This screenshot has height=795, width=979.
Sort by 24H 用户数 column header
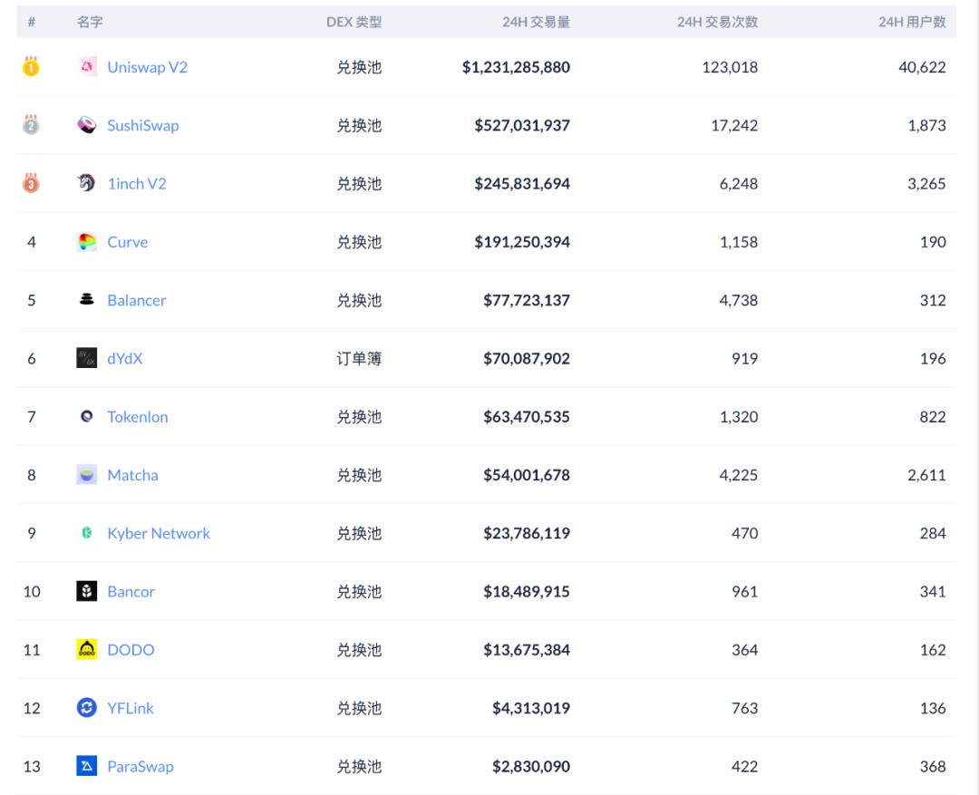pyautogui.click(x=911, y=22)
